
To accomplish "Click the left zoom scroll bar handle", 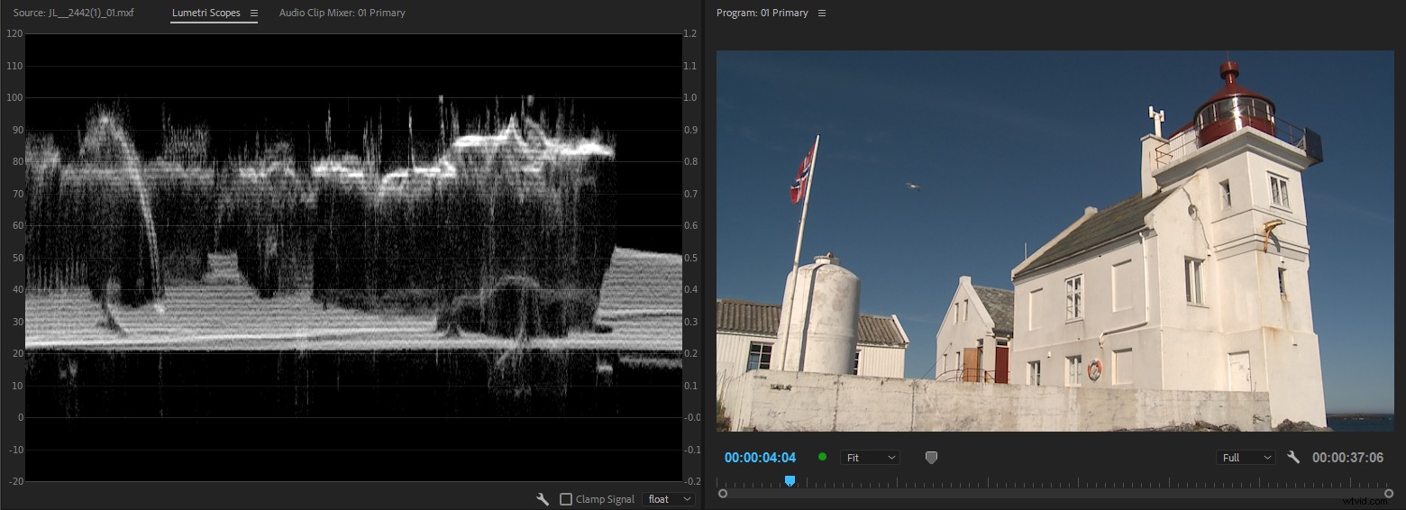I will tap(723, 494).
